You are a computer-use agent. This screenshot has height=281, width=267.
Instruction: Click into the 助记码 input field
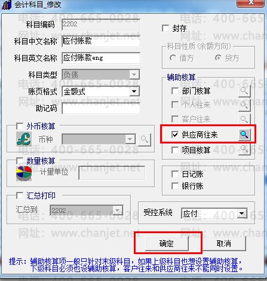(x=101, y=109)
